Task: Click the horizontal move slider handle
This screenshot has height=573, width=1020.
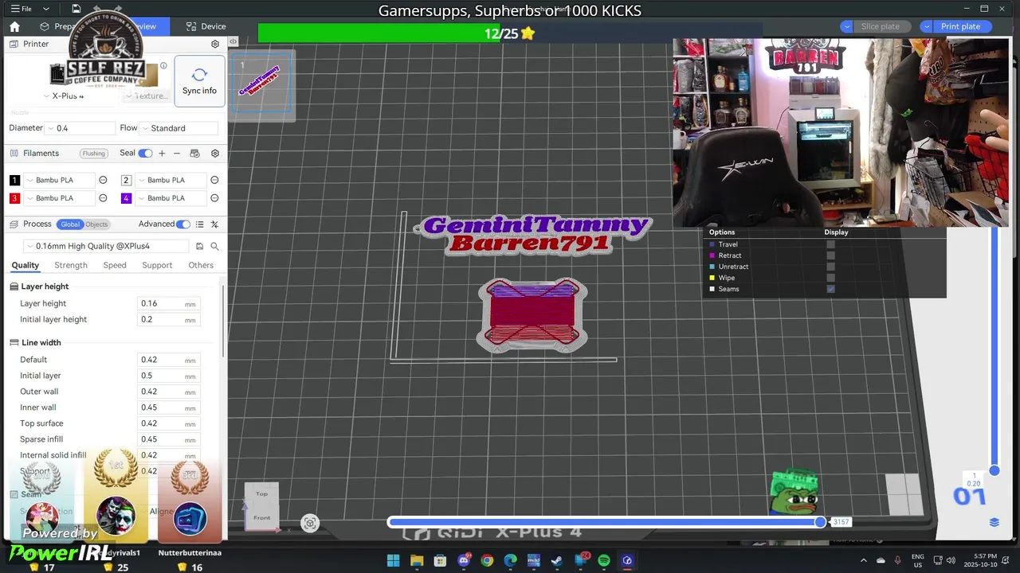Action: pyautogui.click(x=821, y=522)
